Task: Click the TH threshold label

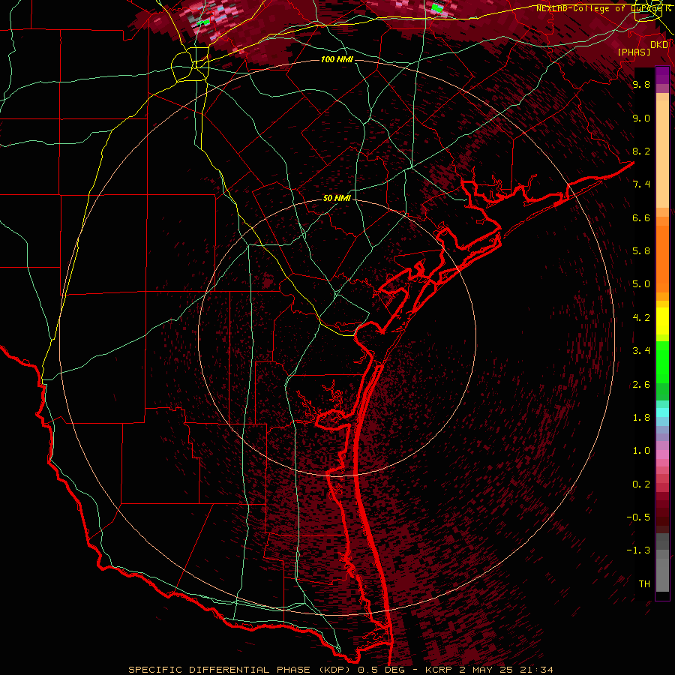Action: (x=644, y=584)
